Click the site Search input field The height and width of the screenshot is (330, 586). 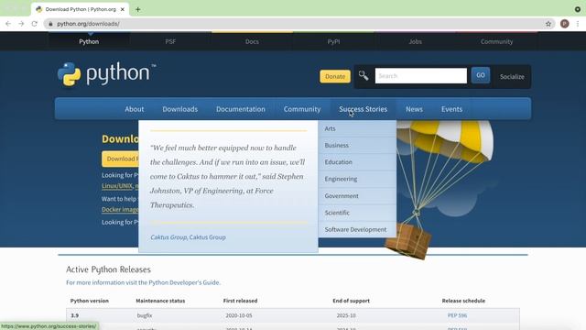click(421, 76)
